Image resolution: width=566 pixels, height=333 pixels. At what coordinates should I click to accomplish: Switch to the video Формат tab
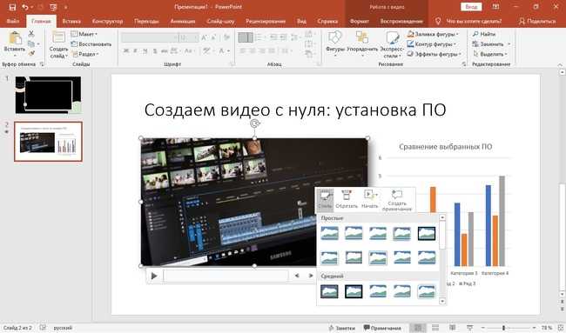[x=360, y=21]
